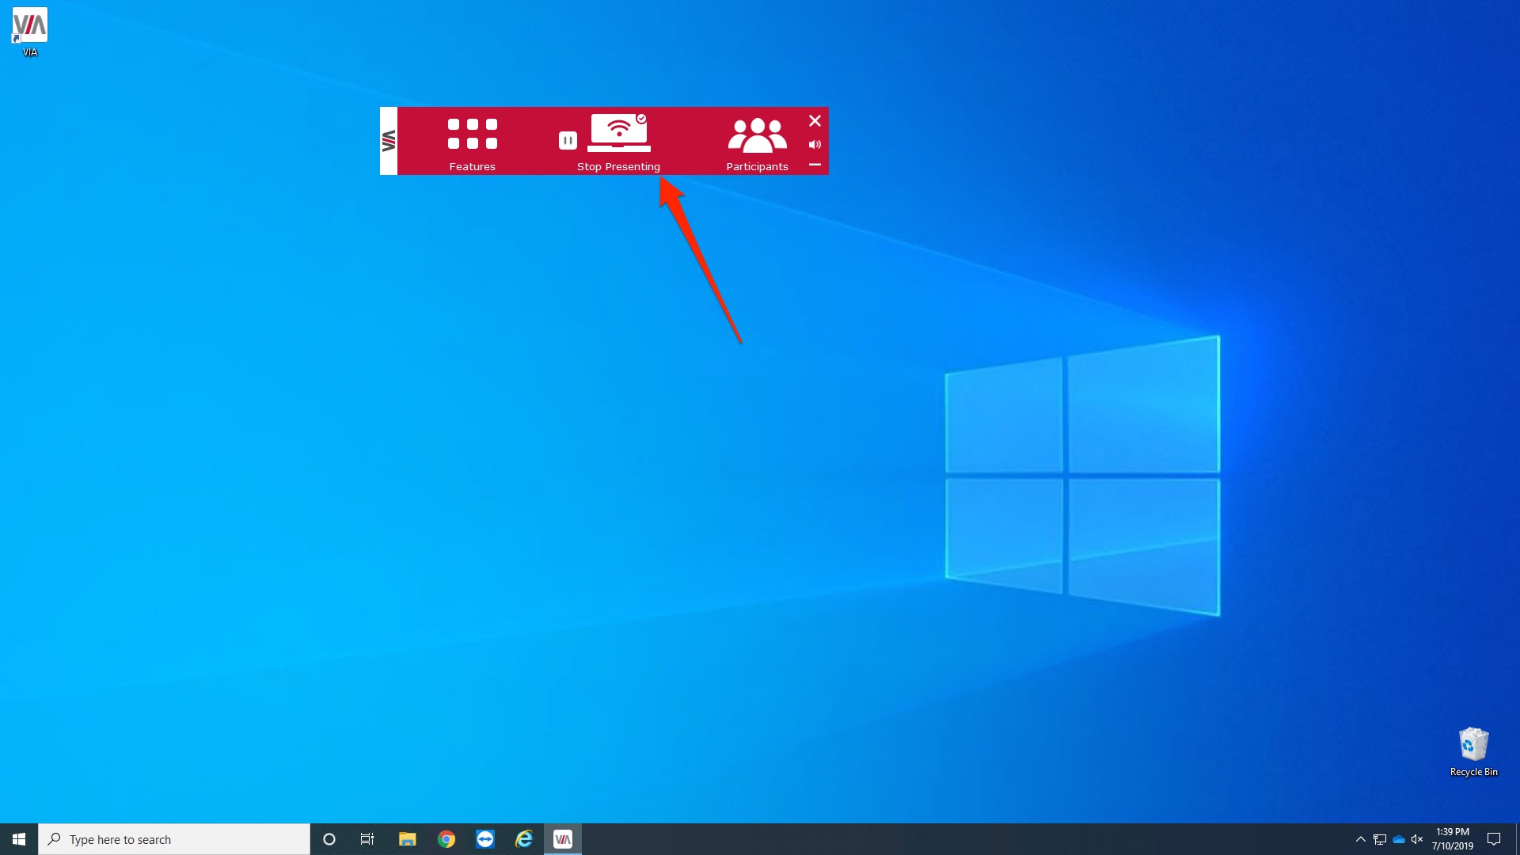Click Show desktop strip at taskbar end
The image size is (1520, 855).
(1517, 839)
